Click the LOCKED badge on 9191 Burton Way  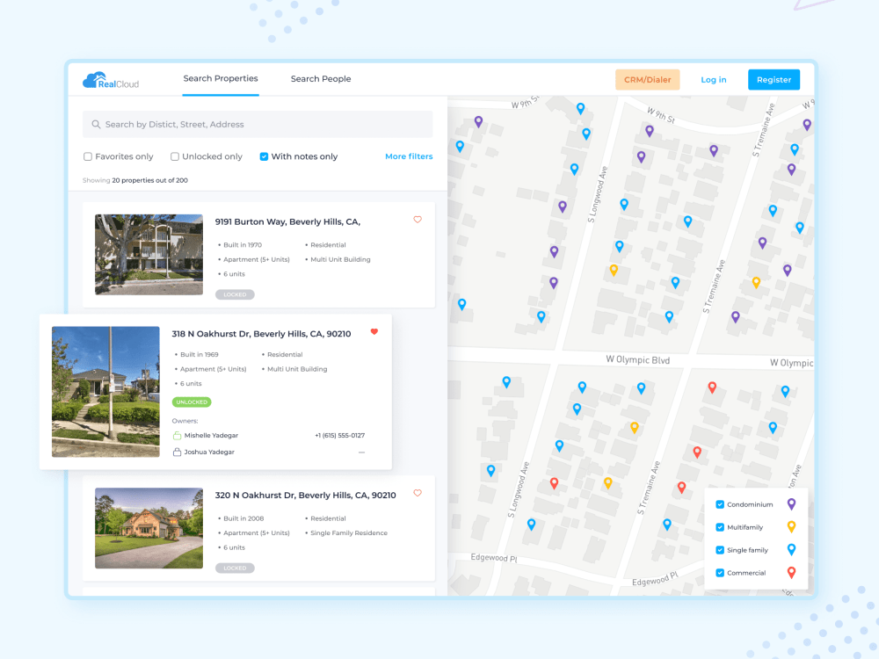[235, 294]
